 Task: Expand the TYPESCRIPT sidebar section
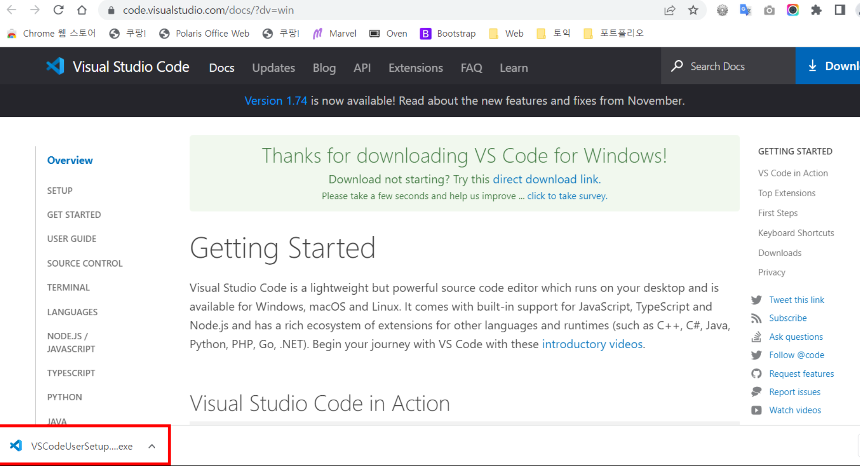click(x=71, y=373)
